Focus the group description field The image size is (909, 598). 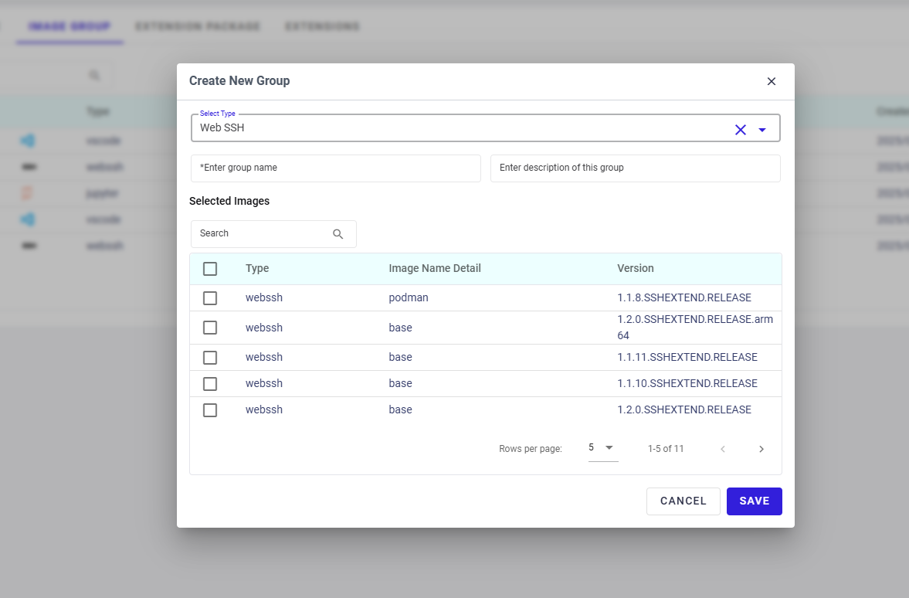pos(635,168)
